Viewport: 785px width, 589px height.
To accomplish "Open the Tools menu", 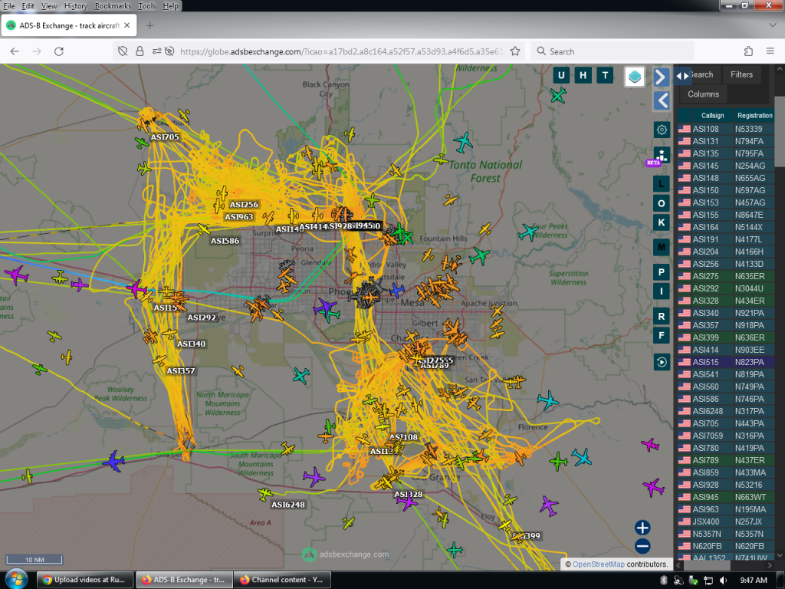I will (146, 6).
